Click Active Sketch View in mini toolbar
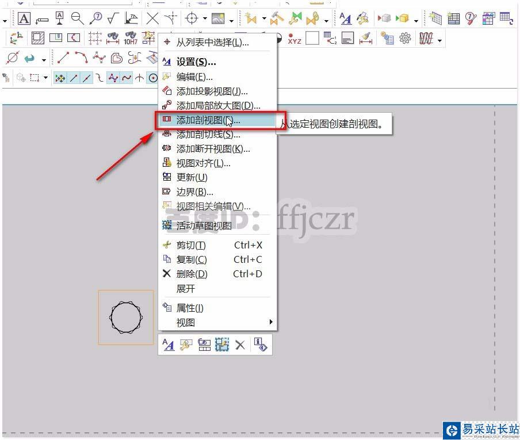 [x=222, y=345]
